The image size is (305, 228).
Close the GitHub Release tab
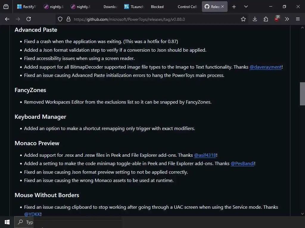(222, 7)
